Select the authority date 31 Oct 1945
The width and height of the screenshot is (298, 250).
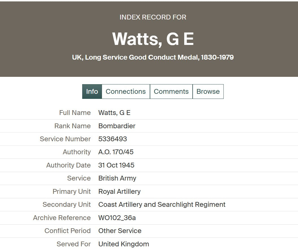click(x=116, y=165)
